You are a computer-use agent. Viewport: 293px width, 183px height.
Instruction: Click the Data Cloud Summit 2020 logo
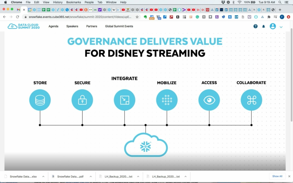[23, 26]
